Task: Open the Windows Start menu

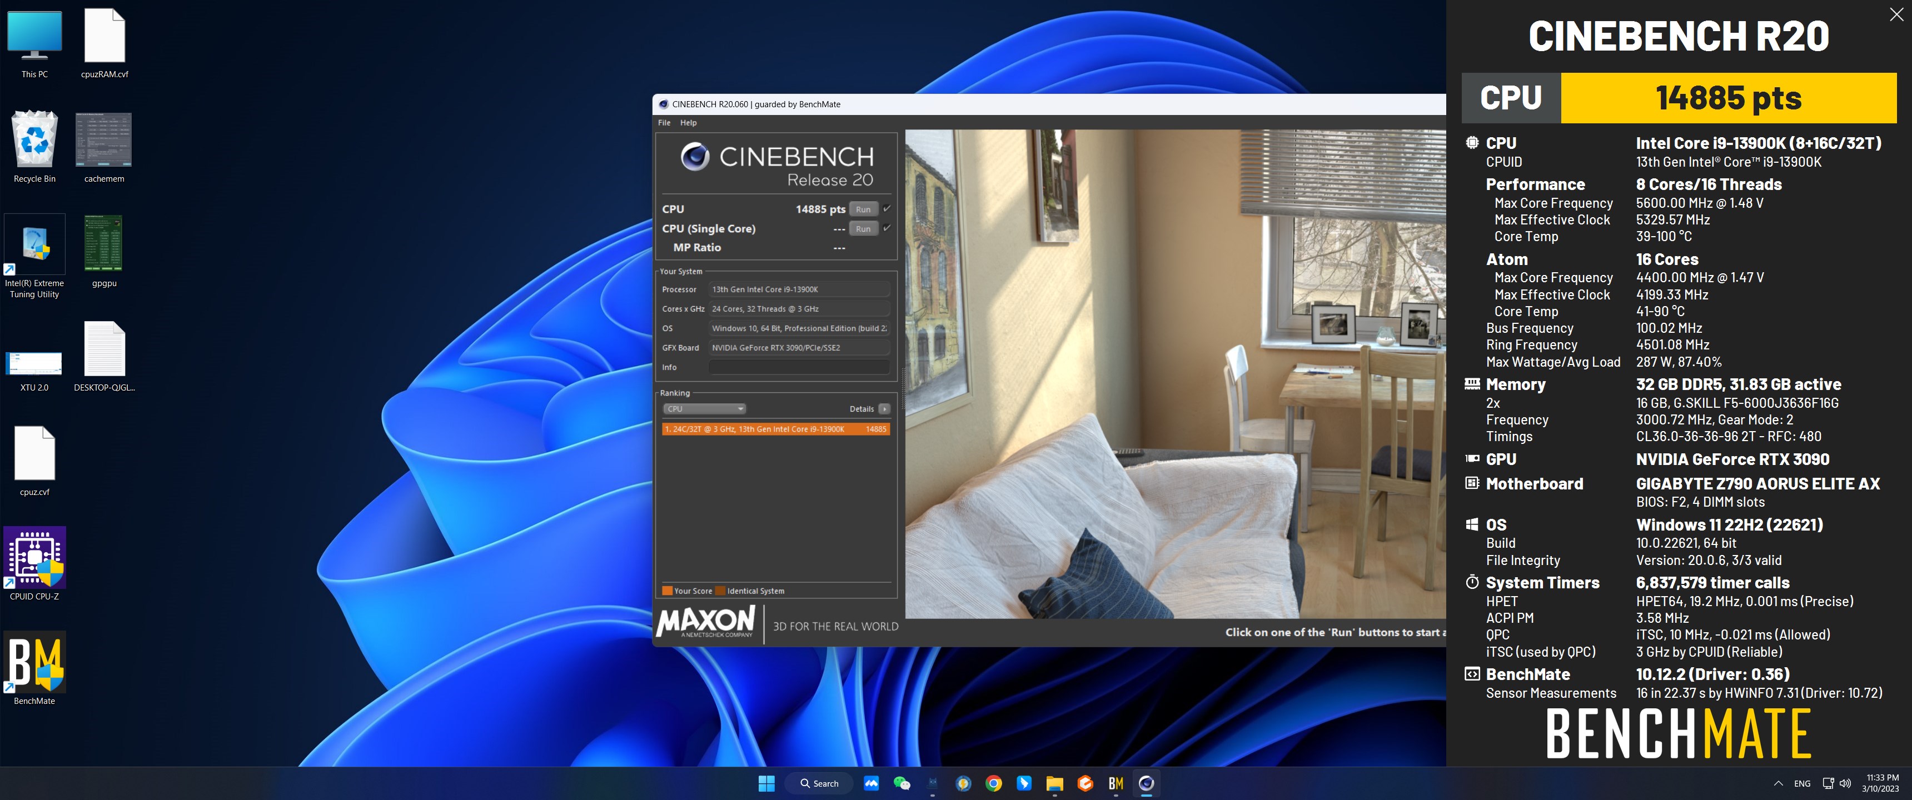Action: tap(766, 783)
